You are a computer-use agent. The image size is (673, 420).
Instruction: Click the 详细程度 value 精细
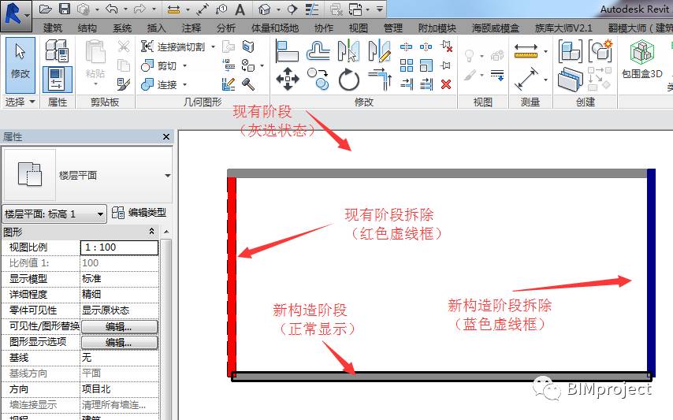point(119,294)
